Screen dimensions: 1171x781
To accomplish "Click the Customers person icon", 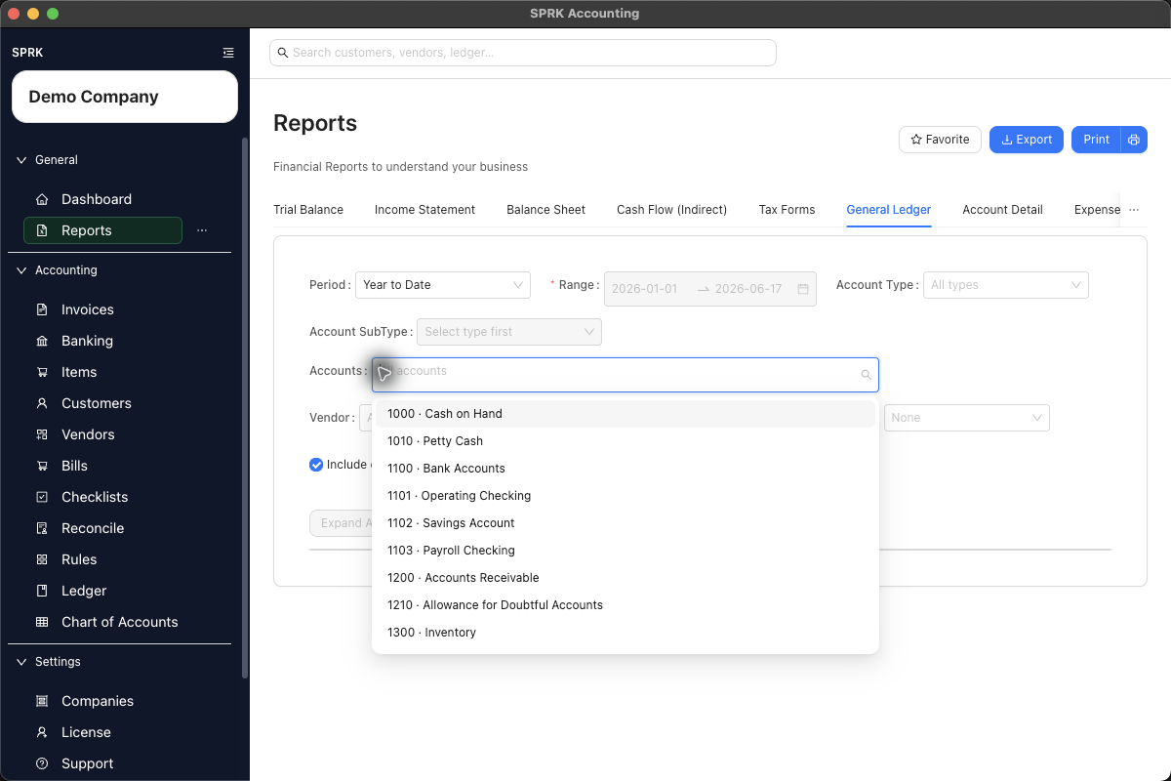I will pyautogui.click(x=42, y=403).
